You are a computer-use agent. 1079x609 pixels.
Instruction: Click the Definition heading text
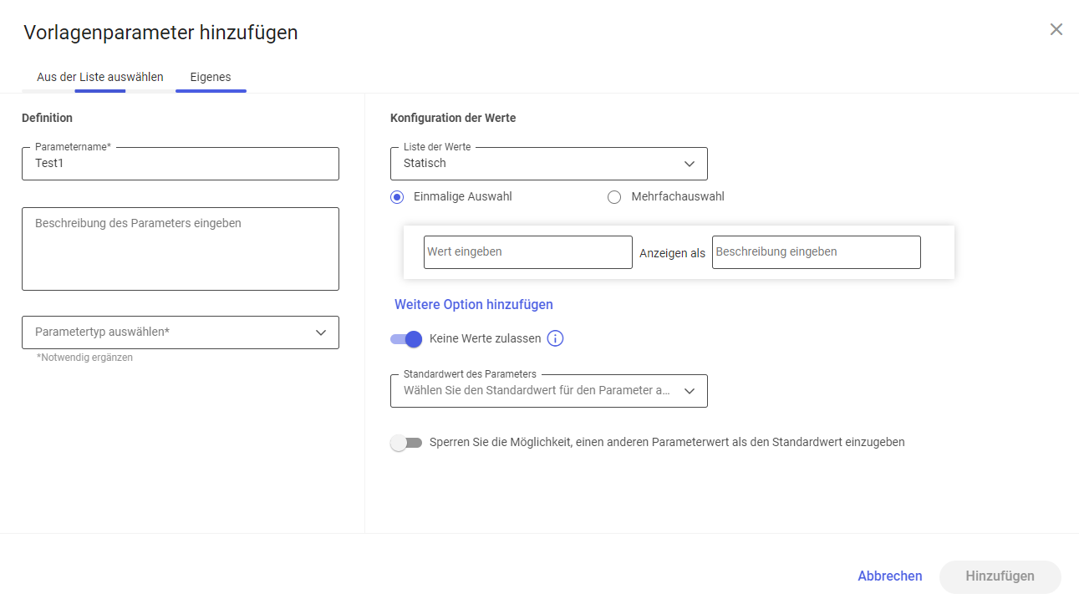tap(48, 118)
